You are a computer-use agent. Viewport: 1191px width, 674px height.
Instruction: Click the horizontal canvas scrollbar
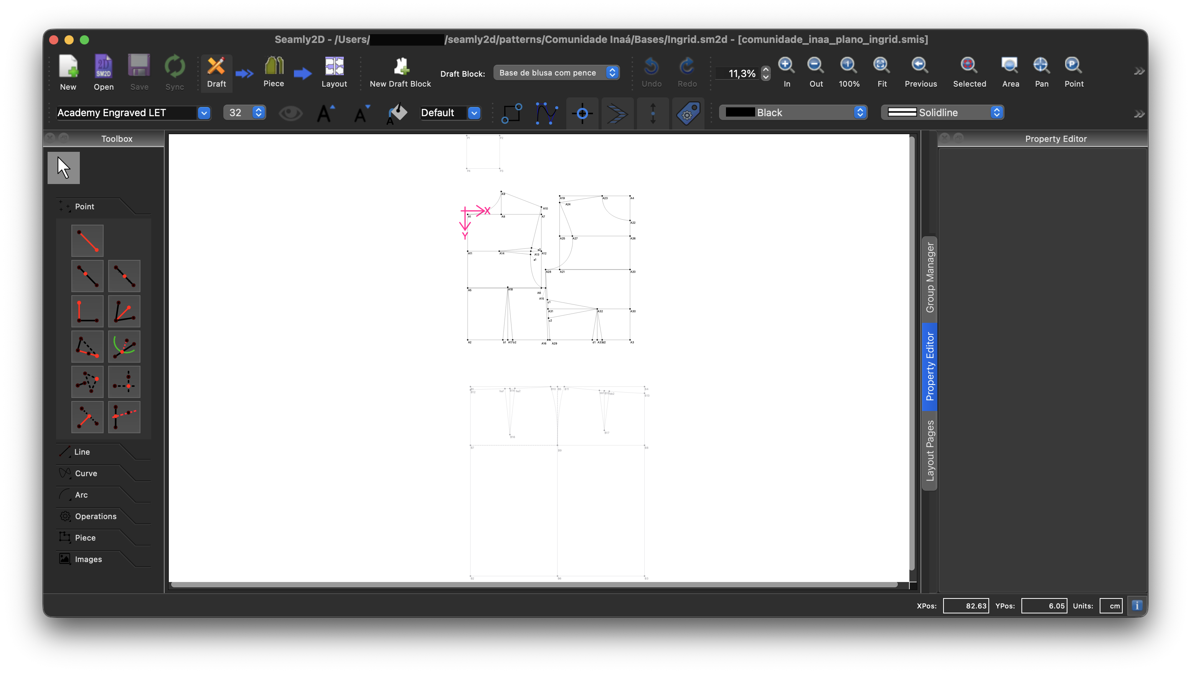(534, 585)
